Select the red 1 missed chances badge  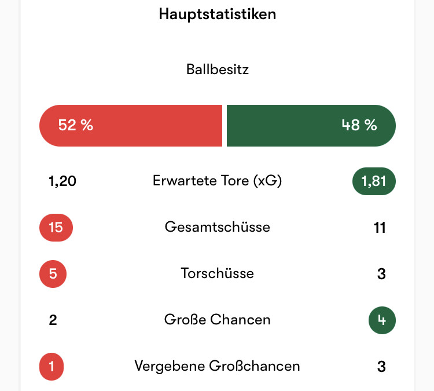[x=52, y=366]
